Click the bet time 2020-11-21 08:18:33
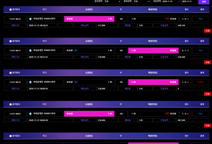Image resolution: width=212 pixels, height=144 pixels. (x=38, y=25)
